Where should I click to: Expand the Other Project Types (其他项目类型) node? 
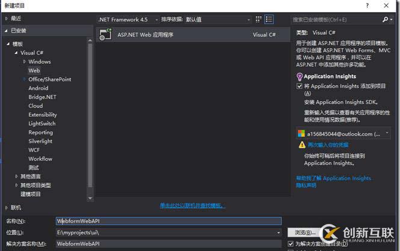click(x=16, y=185)
